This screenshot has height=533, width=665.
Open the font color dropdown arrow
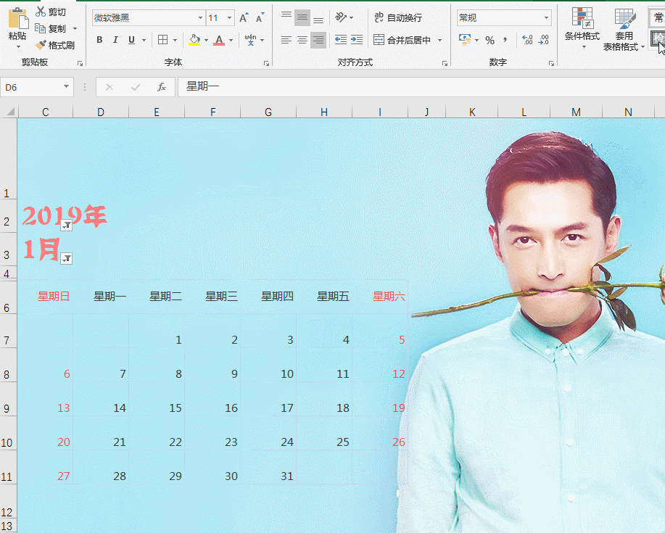(231, 40)
